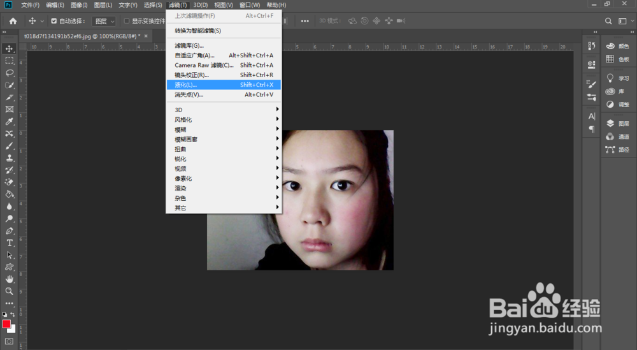This screenshot has width=637, height=350.
Task: Select the Path Selection arrow tool
Action: [10, 255]
